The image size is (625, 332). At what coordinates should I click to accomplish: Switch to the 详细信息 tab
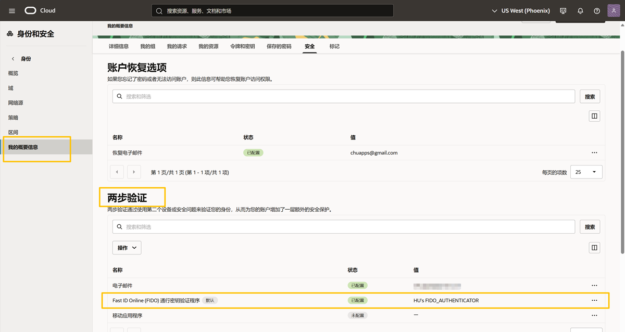point(118,46)
